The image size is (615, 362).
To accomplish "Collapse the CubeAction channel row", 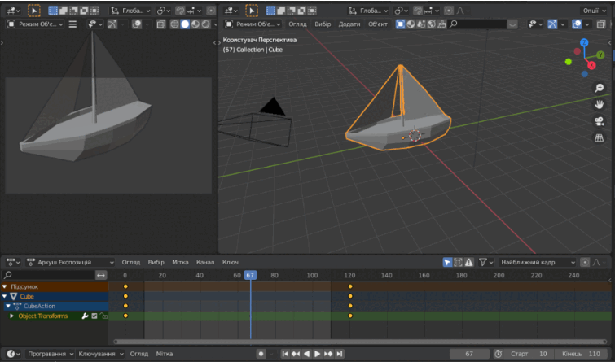I will (8, 306).
